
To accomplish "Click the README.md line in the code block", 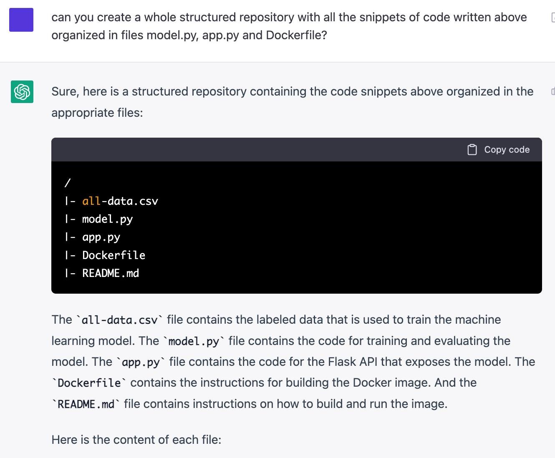I will pos(110,273).
